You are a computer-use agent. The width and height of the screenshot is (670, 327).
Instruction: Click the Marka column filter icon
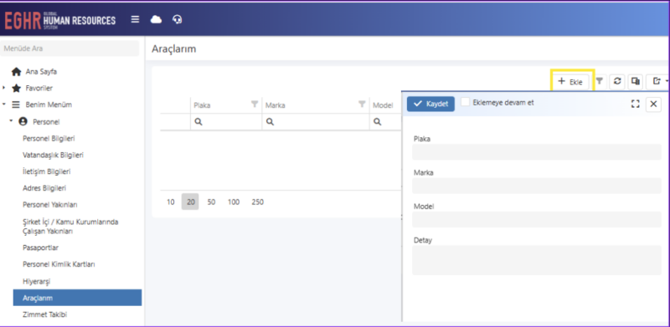point(362,105)
